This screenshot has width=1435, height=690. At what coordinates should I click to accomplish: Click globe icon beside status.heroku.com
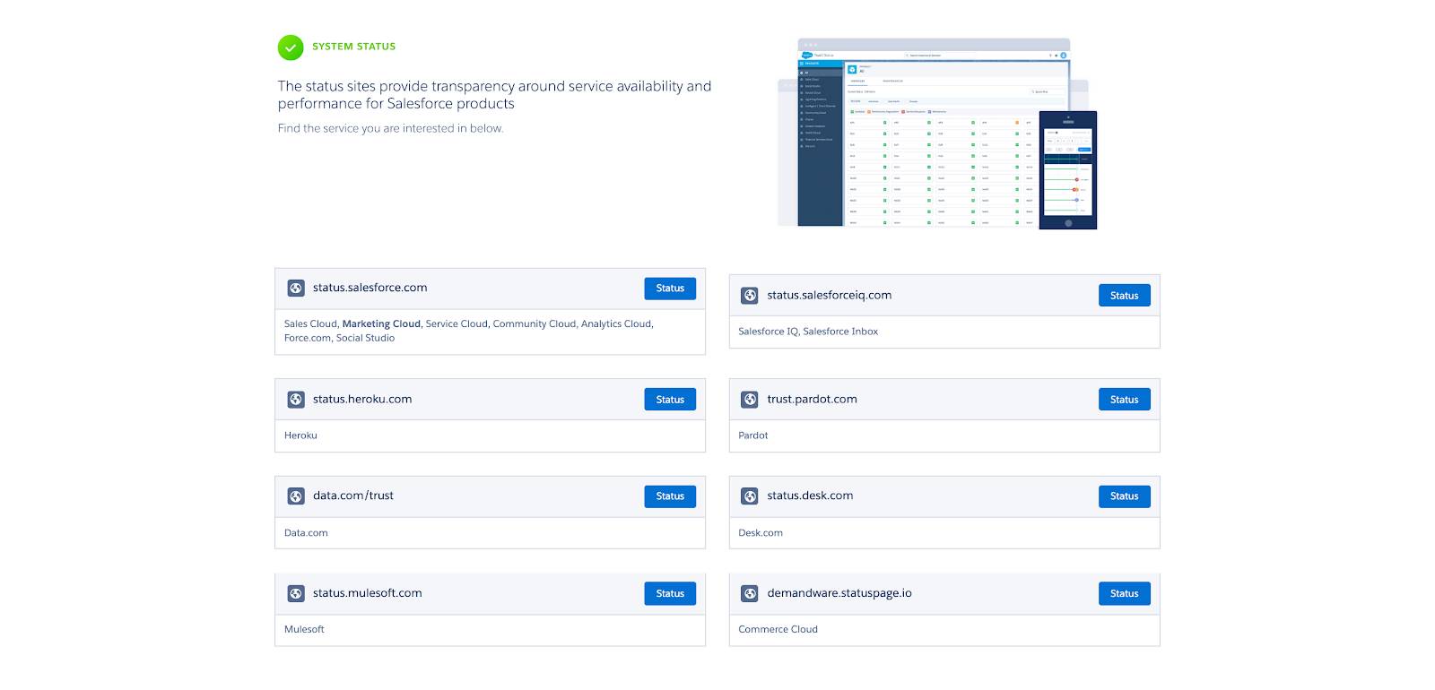(x=296, y=400)
